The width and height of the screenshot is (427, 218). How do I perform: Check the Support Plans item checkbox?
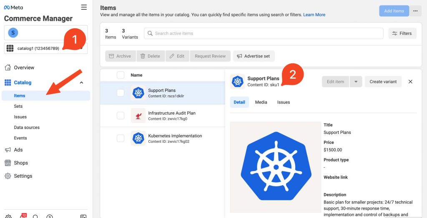click(121, 93)
